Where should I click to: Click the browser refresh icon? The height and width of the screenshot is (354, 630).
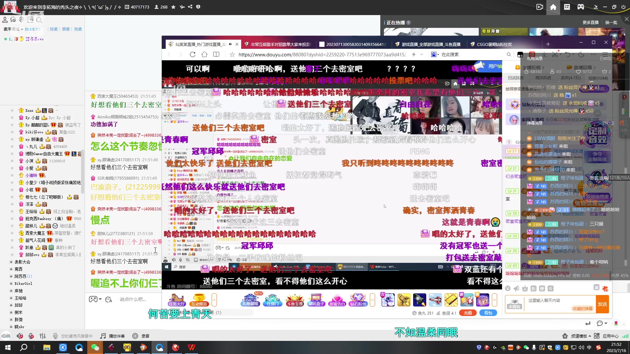(x=193, y=54)
